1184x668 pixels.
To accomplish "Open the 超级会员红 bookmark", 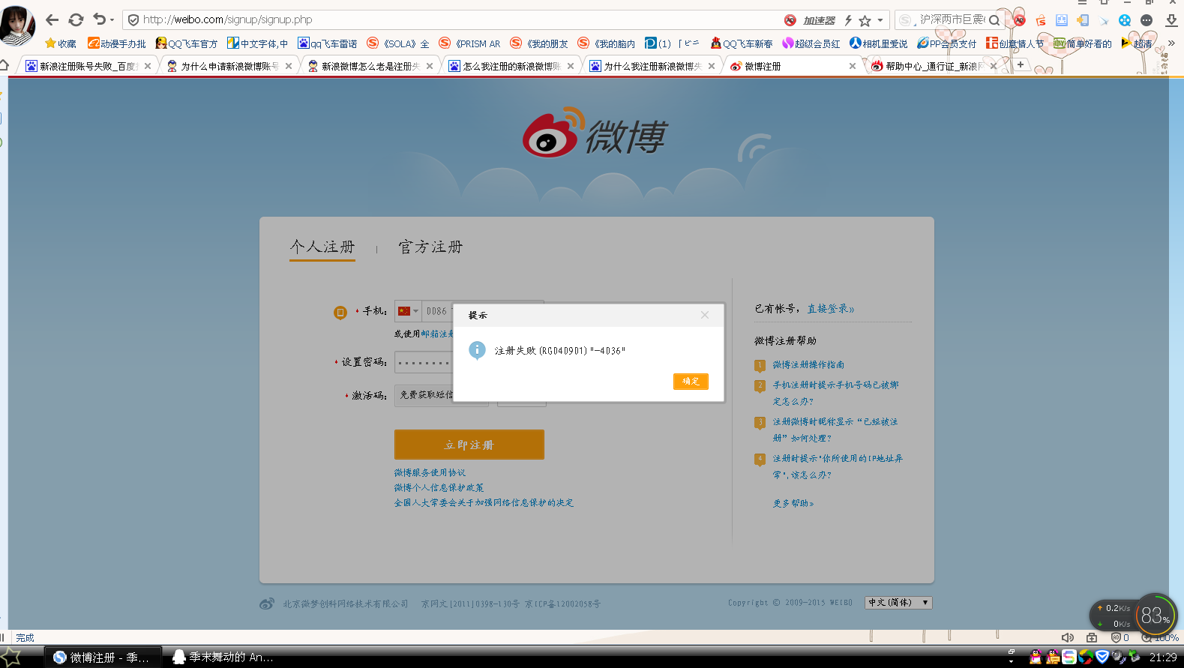I will (x=811, y=43).
